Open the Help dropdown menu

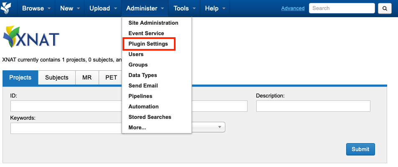[215, 8]
